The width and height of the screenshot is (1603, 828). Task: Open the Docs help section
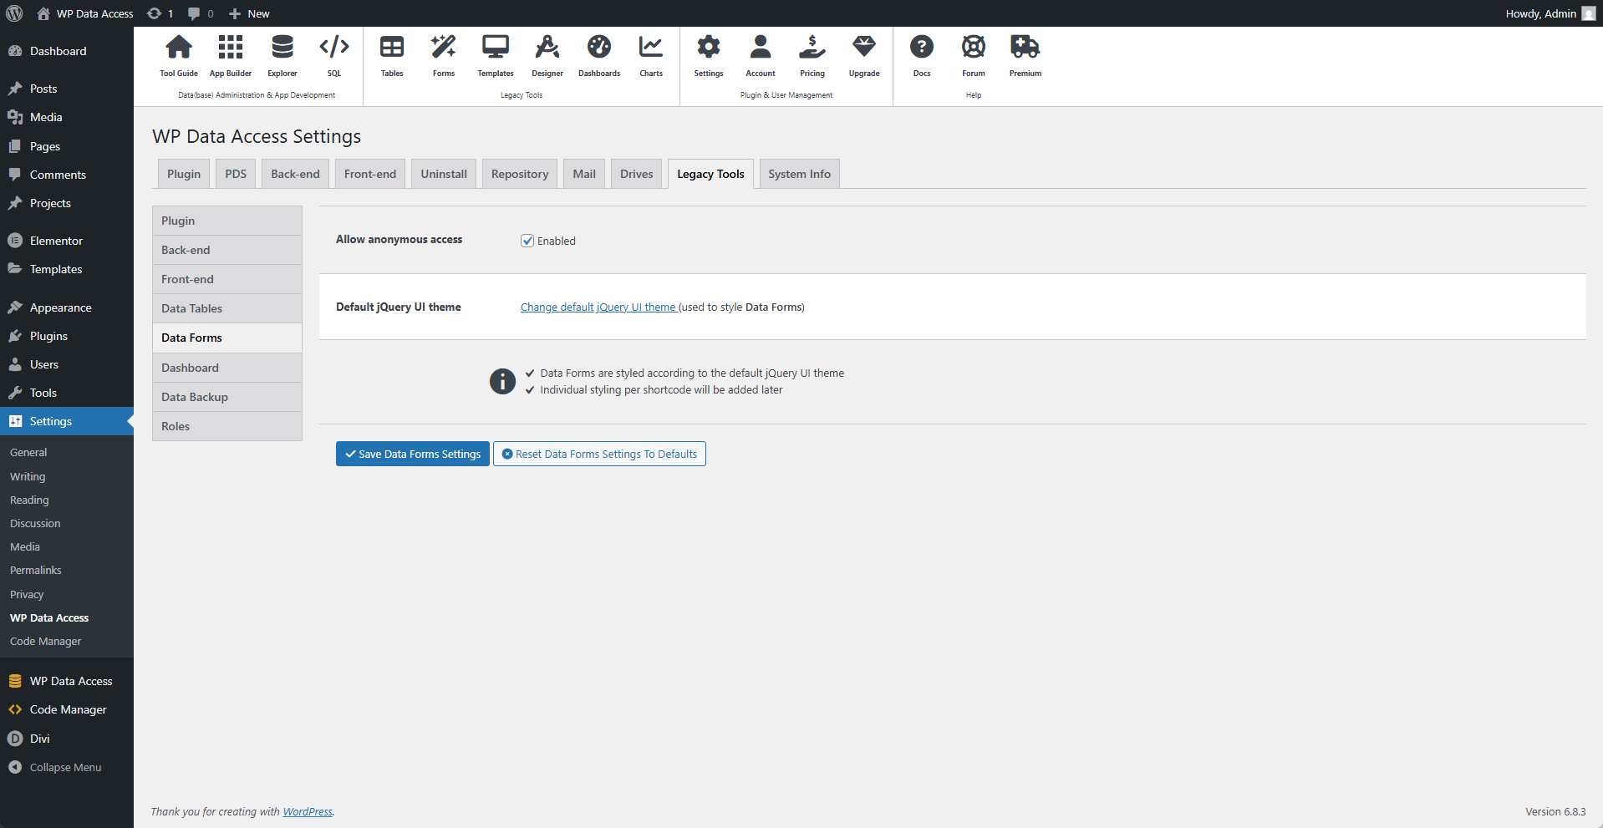click(921, 56)
